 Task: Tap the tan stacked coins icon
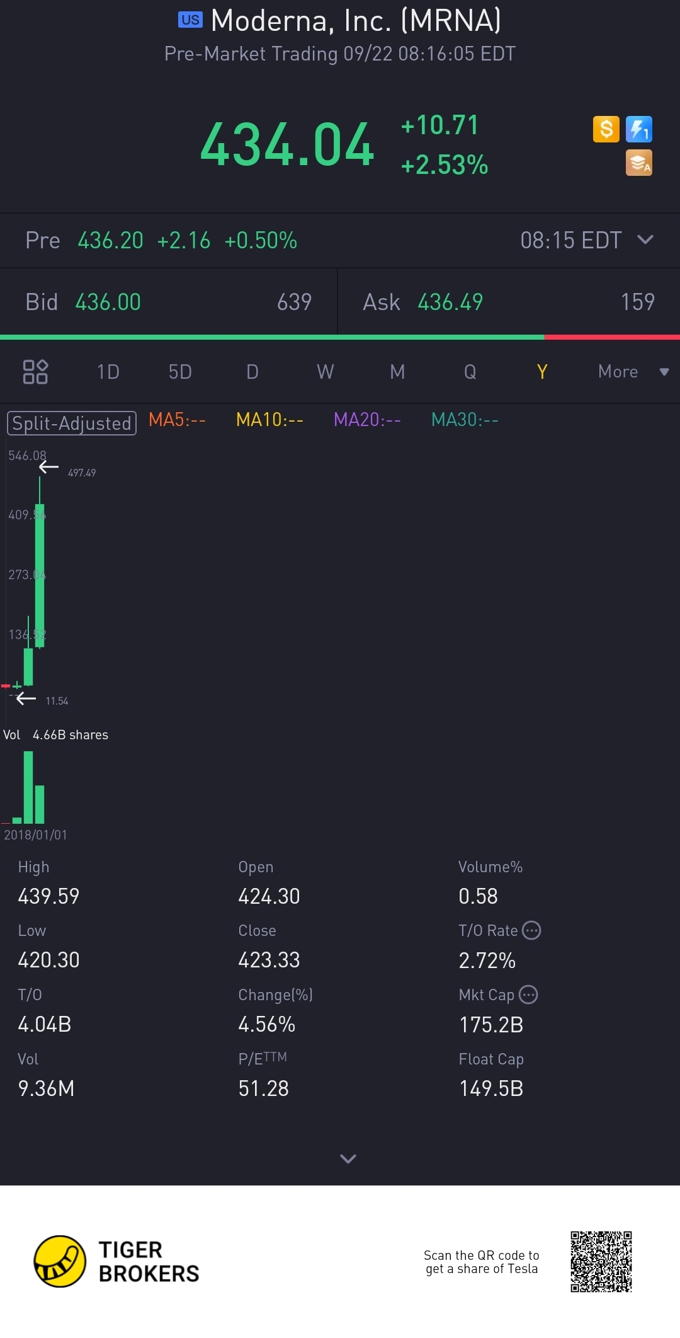tap(638, 163)
